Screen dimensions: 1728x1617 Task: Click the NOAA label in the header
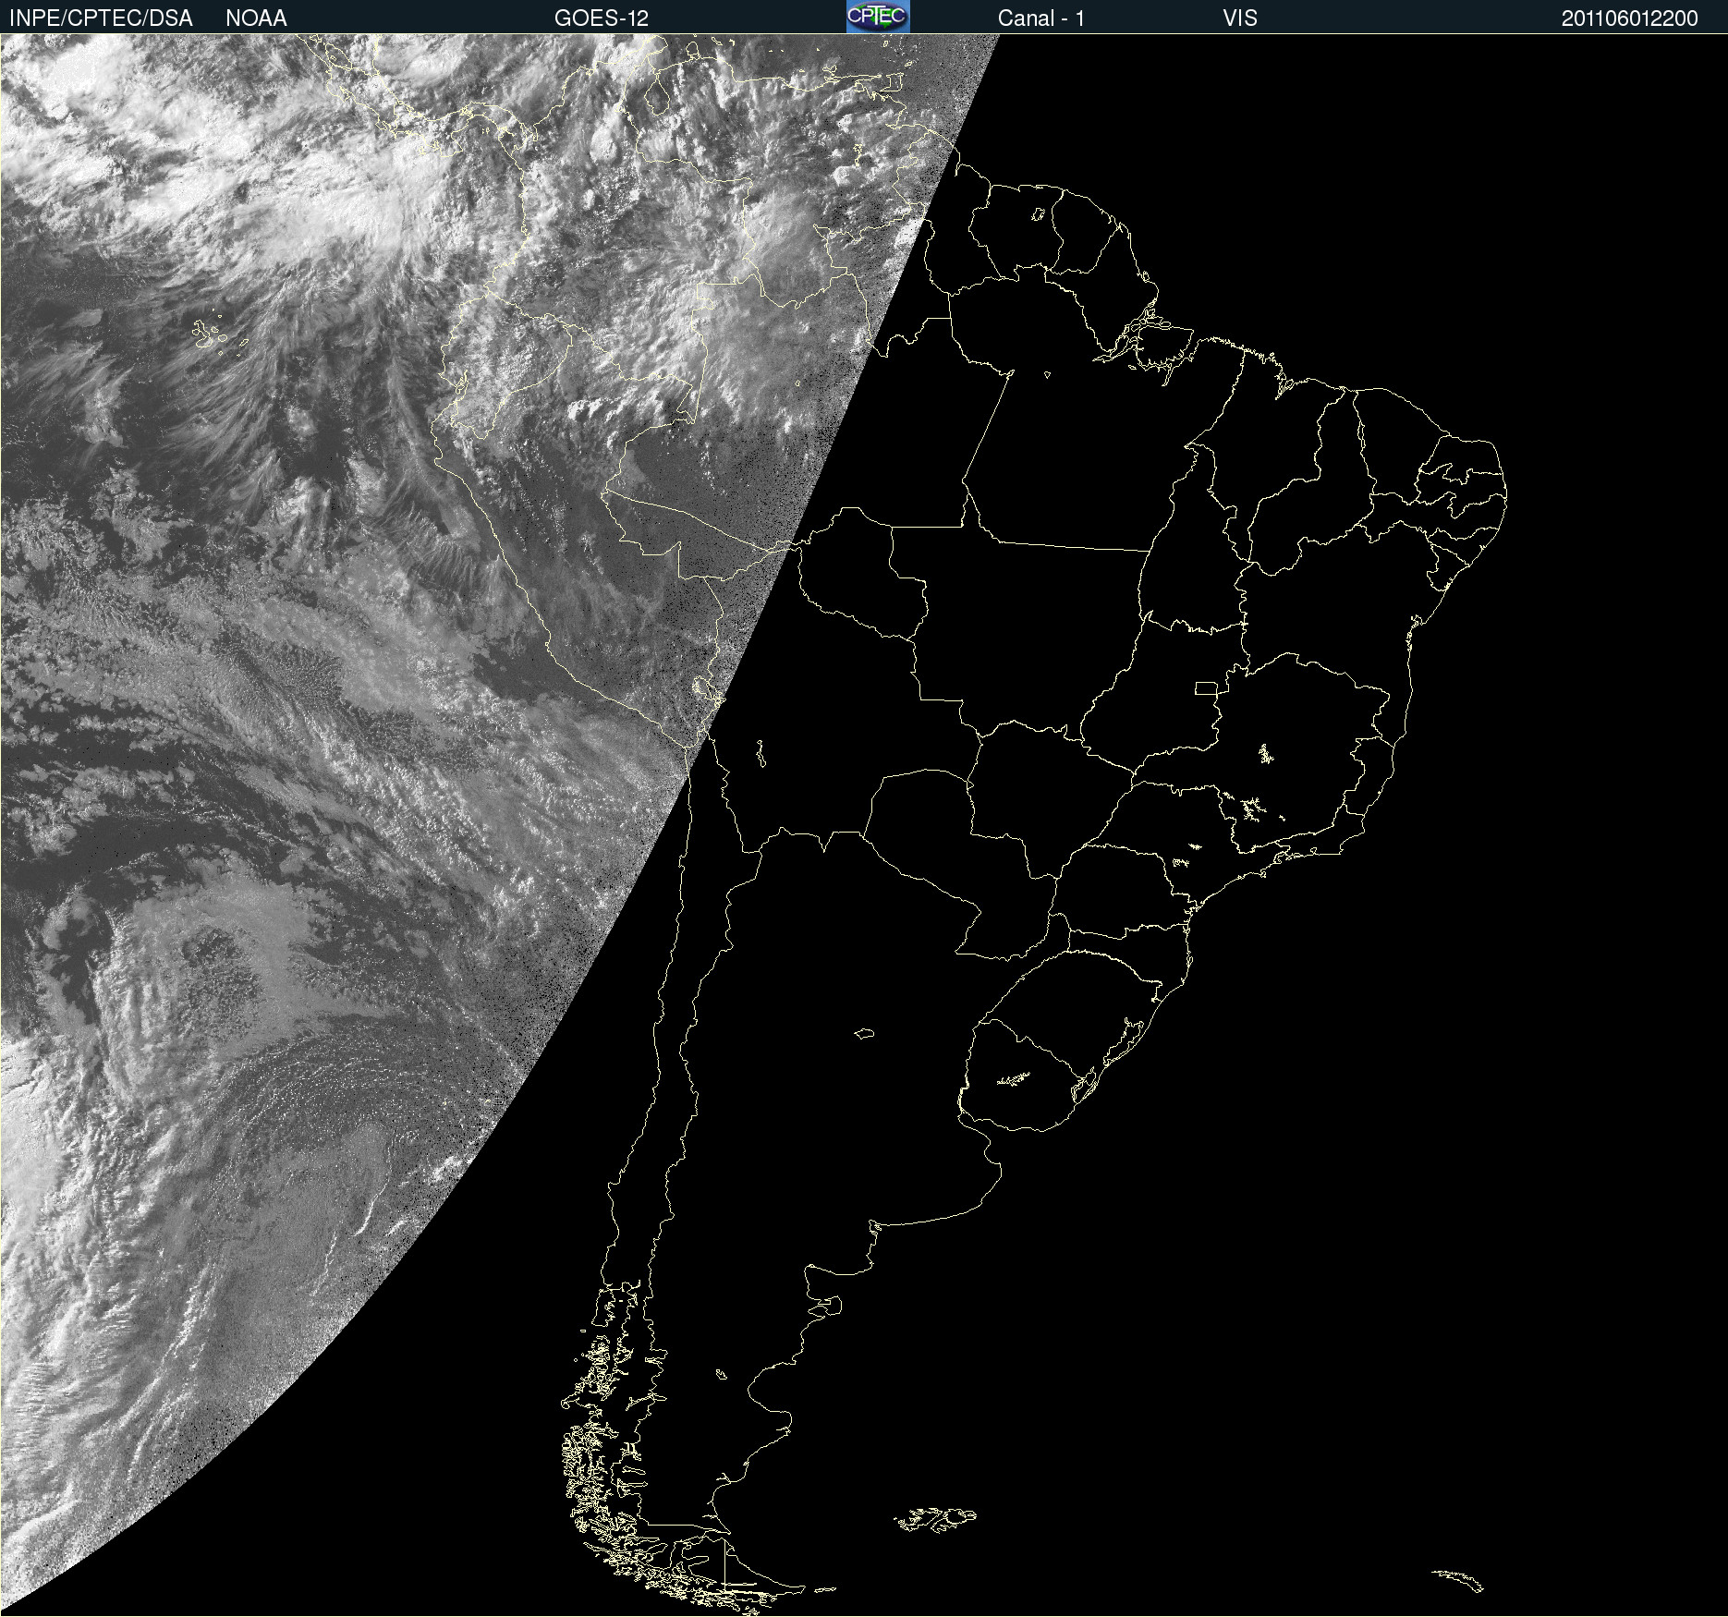pyautogui.click(x=256, y=18)
